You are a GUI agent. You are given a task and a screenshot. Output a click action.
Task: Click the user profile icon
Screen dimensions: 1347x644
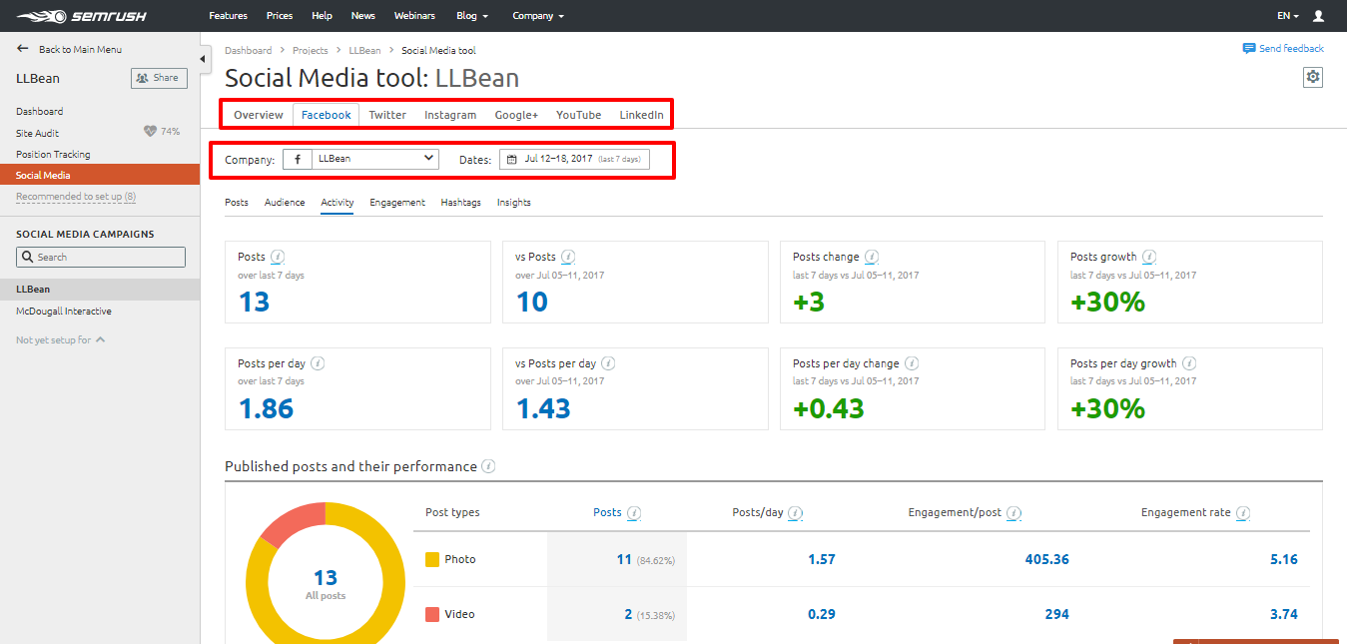(x=1318, y=16)
